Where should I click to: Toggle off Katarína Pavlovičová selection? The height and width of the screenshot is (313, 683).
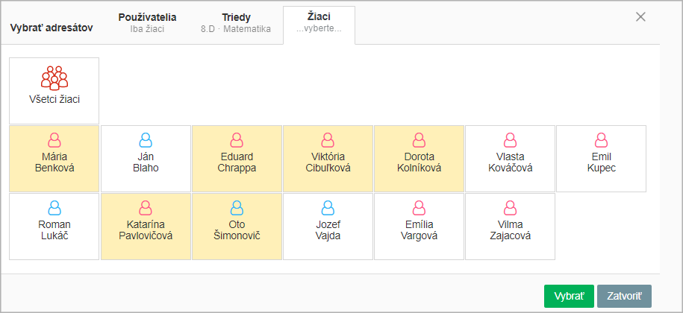click(146, 227)
